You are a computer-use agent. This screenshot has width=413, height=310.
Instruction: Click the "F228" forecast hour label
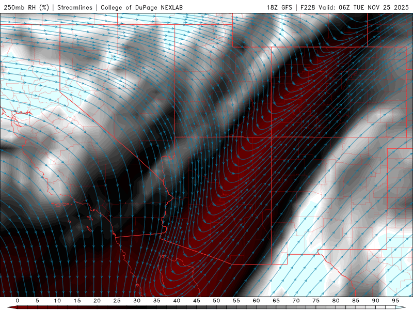click(308, 7)
